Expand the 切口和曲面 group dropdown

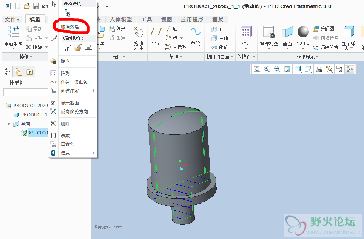click(x=220, y=57)
